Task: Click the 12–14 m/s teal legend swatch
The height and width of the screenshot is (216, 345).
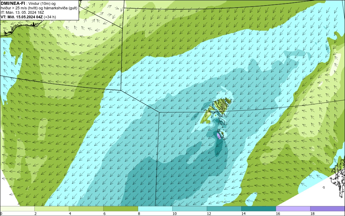Action: tap(224, 208)
